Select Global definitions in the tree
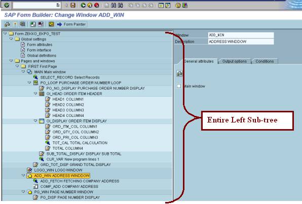This screenshot has width=302, height=204. (42, 55)
